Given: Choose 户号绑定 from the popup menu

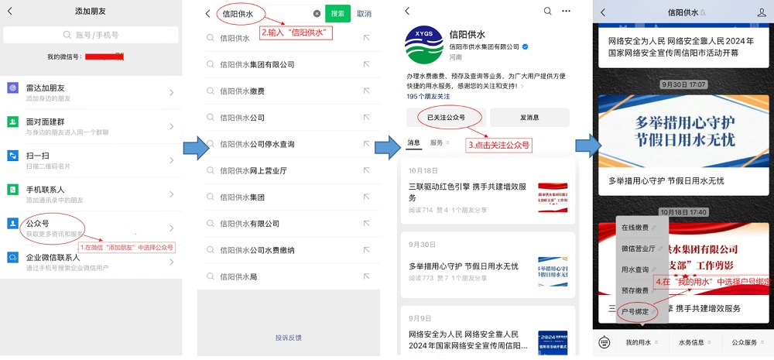Looking at the screenshot, I should pyautogui.click(x=635, y=311).
